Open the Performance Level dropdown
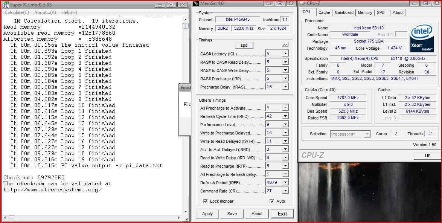The image size is (442, 223). pyautogui.click(x=285, y=124)
